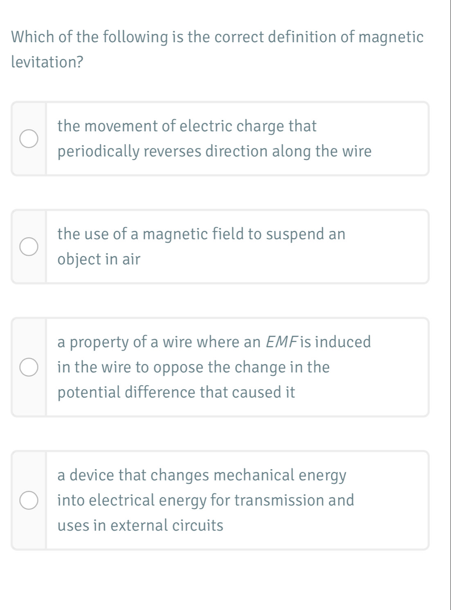Select the radio button for 'movement of electric charge'

click(x=29, y=139)
